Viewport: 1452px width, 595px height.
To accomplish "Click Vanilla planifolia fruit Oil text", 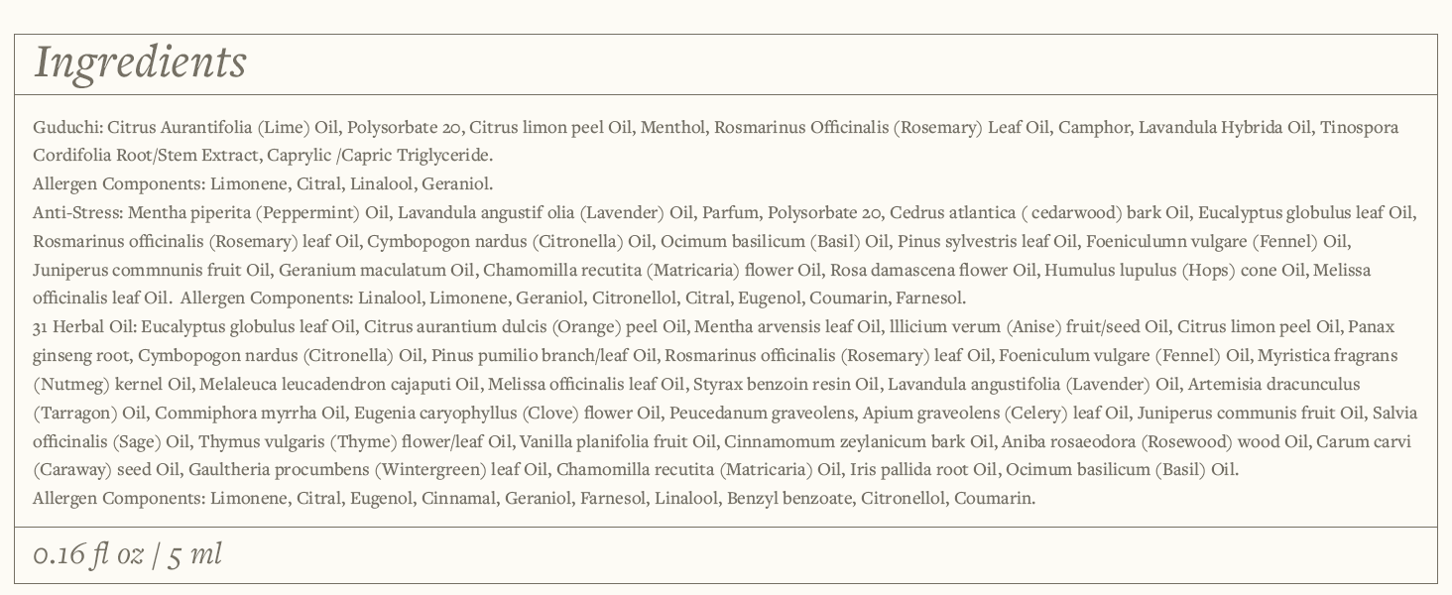I will (x=617, y=440).
